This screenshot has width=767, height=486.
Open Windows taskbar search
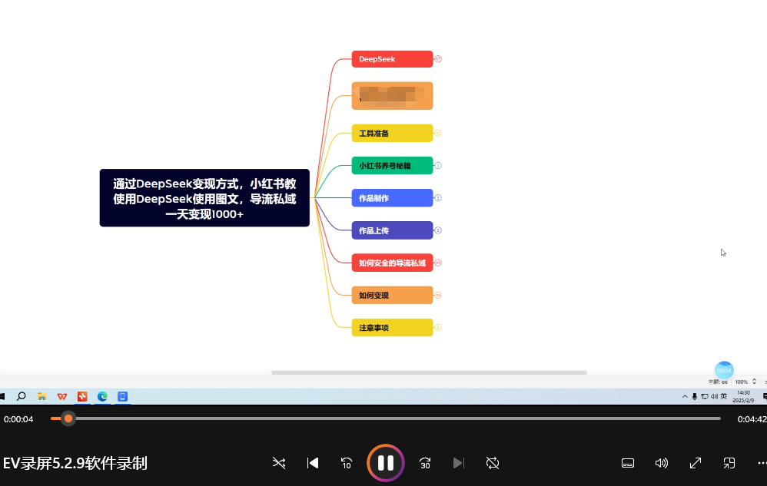21,396
